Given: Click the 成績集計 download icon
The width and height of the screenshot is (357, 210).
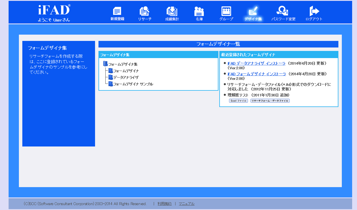Looking at the screenshot, I should (x=172, y=11).
